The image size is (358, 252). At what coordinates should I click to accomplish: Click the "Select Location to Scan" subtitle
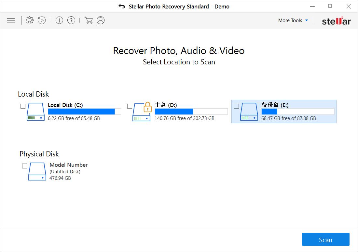179,62
